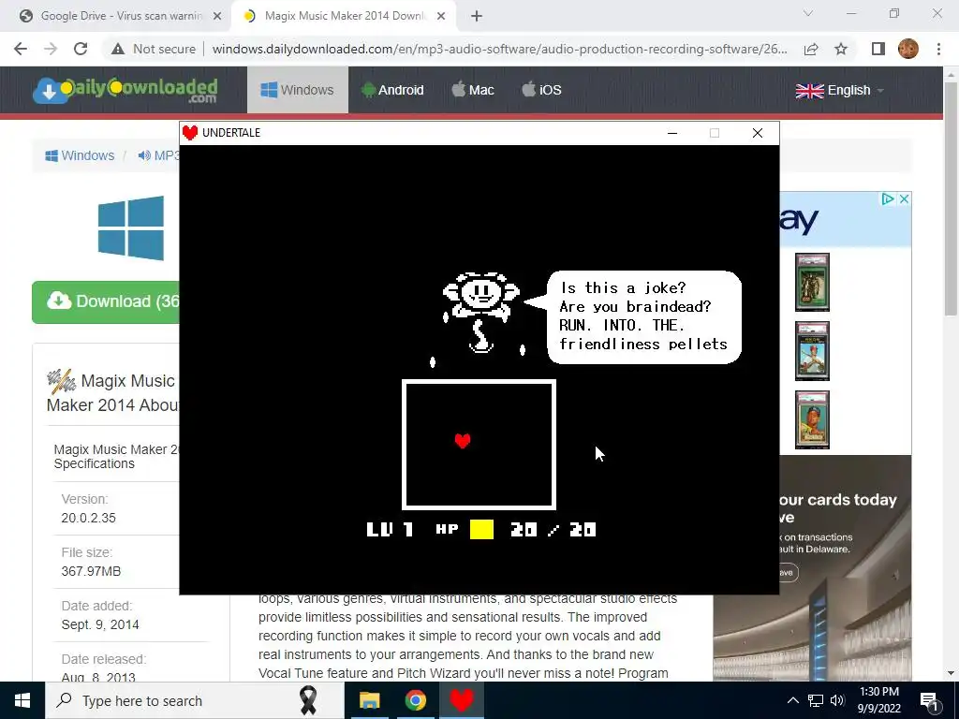Click the AdChoices icon on ad
Viewport: 959px width, 719px height.
(888, 199)
